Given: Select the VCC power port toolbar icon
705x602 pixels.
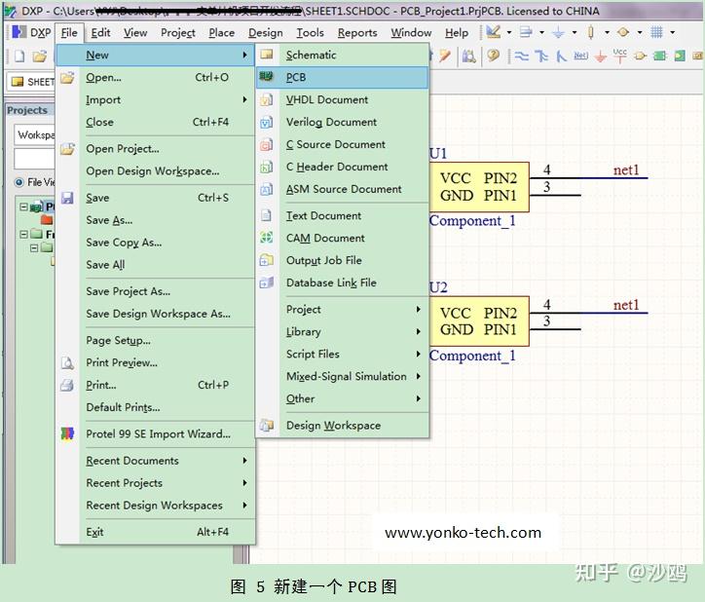Looking at the screenshot, I should coord(620,56).
